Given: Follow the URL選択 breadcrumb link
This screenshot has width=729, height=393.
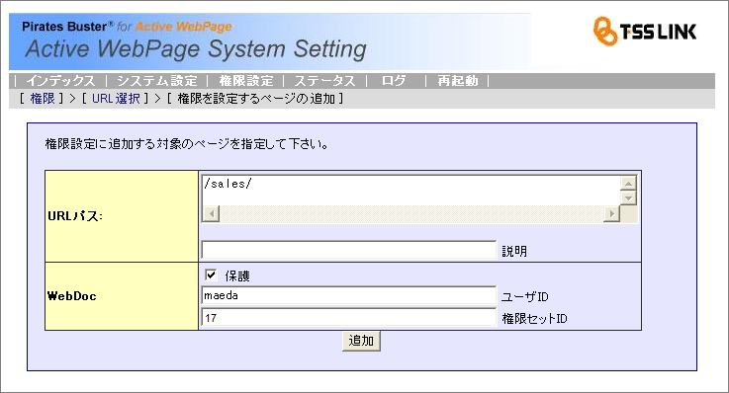Looking at the screenshot, I should (x=116, y=99).
